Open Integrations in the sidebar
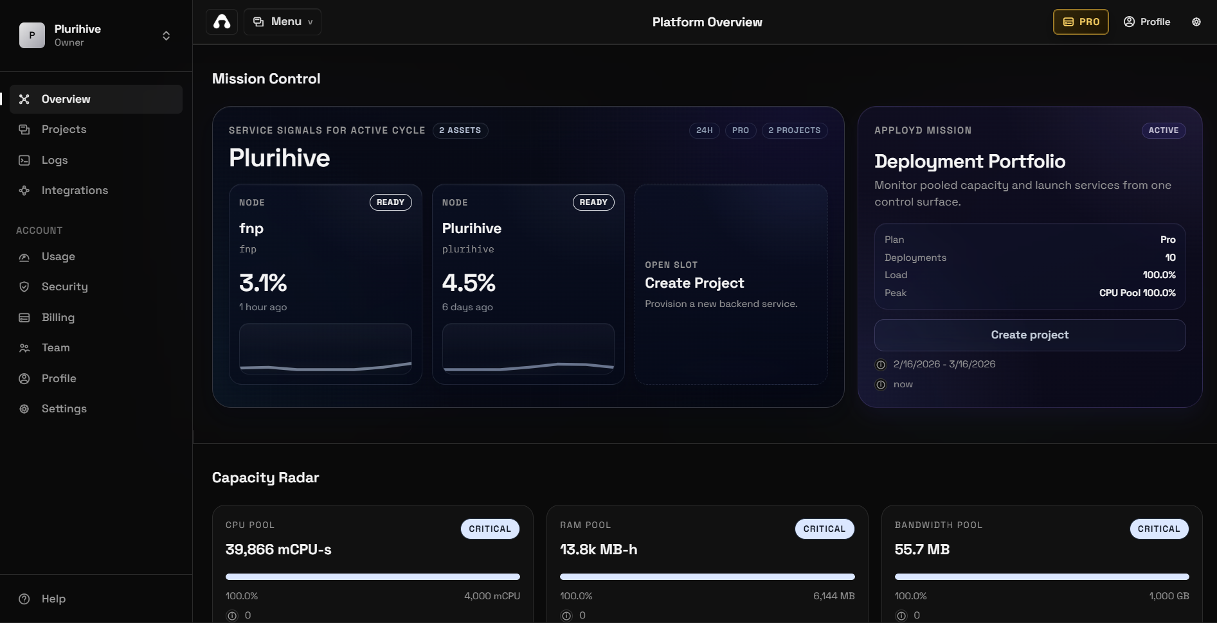 coord(96,190)
